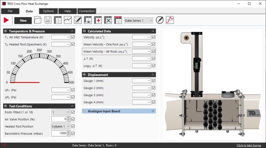Toggle the Gauge 3 checkbox
The image size is (266, 148).
coord(154,95)
